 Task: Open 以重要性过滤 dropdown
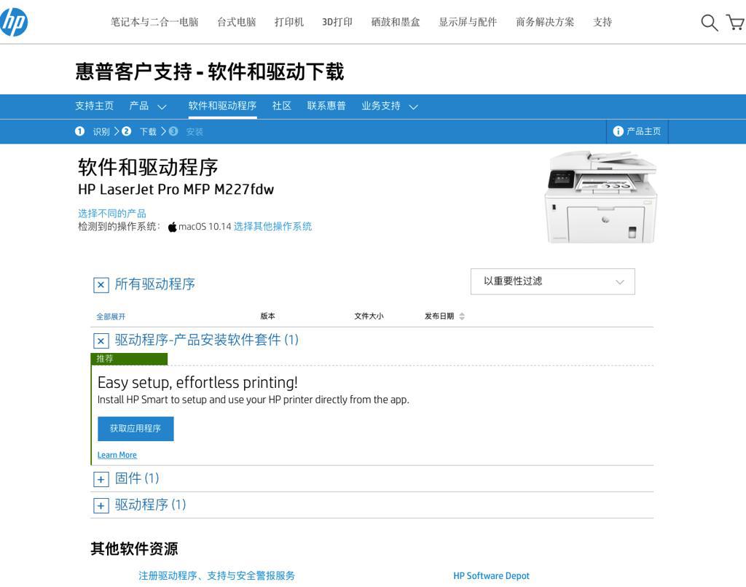tap(552, 281)
